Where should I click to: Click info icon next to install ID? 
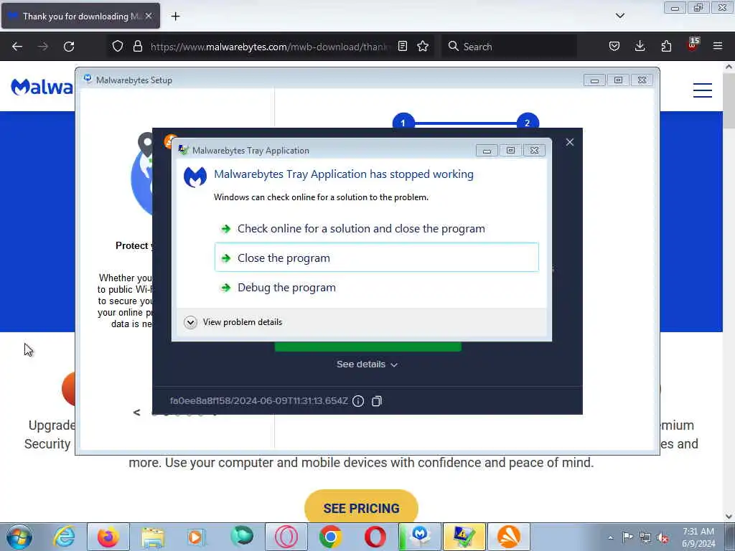point(358,401)
